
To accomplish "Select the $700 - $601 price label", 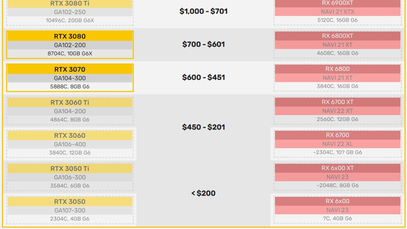I will [203, 44].
